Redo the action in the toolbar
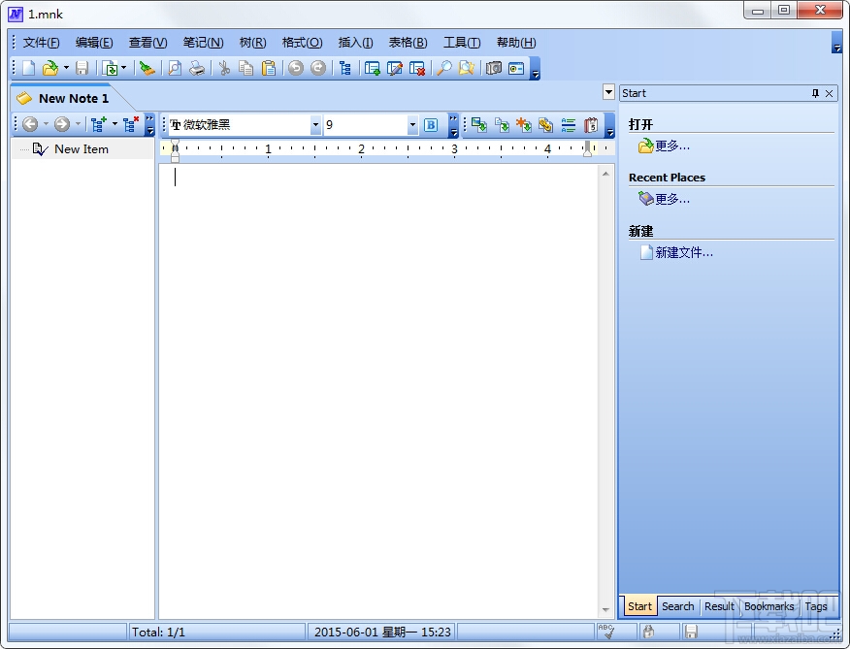Screen dimensions: 850x649 point(318,68)
